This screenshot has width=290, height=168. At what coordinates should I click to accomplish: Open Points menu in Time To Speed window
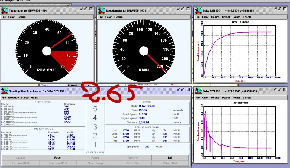pos(236,17)
